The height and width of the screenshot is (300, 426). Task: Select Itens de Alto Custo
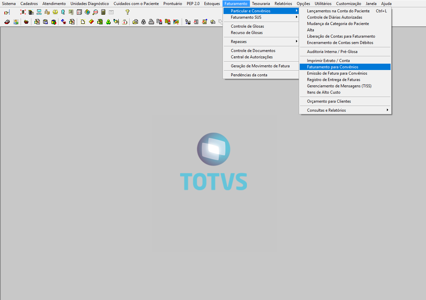tap(345, 92)
